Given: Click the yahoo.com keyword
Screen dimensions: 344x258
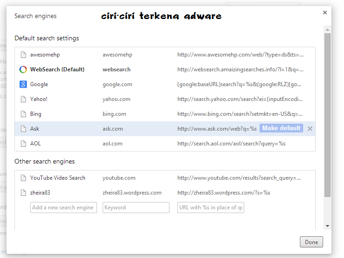Looking at the screenshot, I should [x=117, y=99].
